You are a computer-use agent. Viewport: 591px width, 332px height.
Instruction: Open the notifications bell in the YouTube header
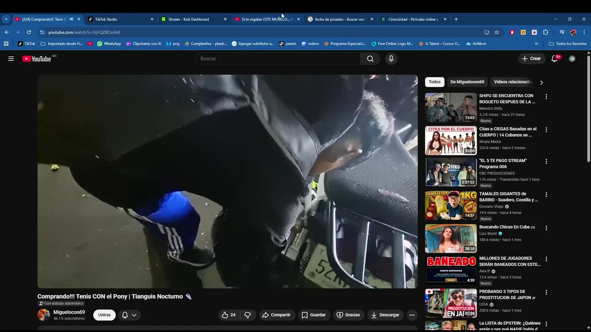click(x=555, y=59)
